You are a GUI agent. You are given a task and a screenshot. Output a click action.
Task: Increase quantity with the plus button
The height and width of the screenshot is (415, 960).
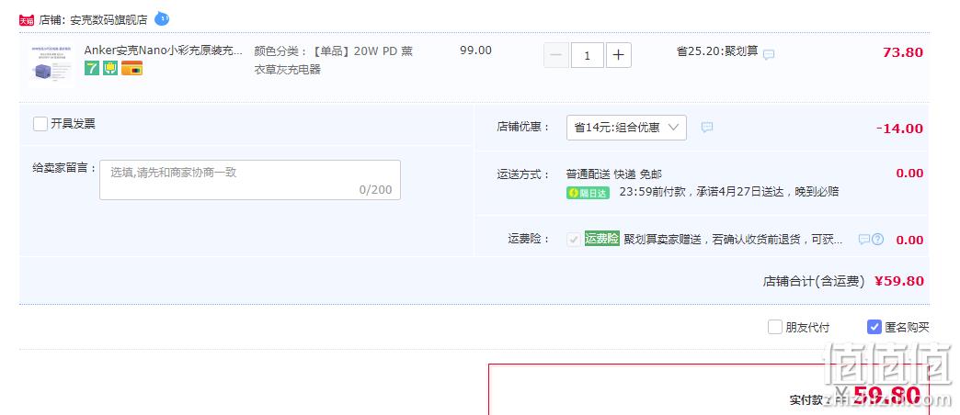(x=618, y=55)
